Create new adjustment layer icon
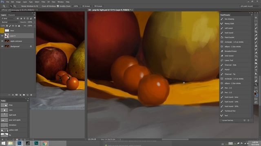The image size is (261, 146). pos(20,95)
